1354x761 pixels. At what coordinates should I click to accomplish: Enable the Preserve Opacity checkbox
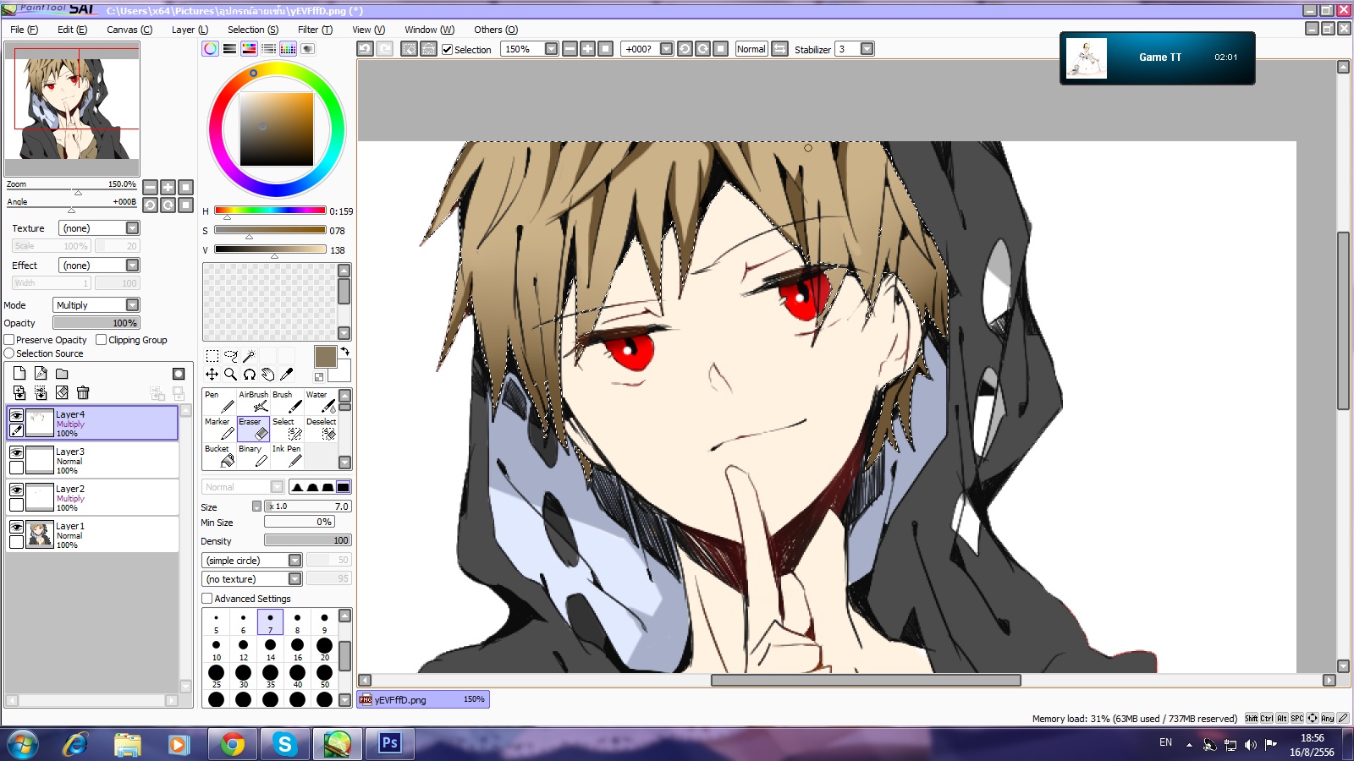[9, 340]
